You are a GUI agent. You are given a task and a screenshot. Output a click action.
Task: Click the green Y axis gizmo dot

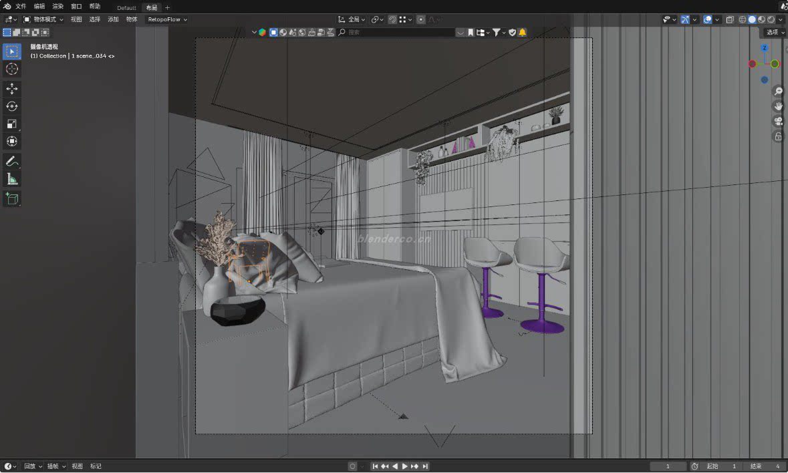point(775,63)
